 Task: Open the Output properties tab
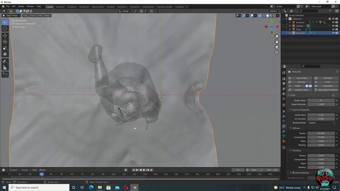pos(284,84)
